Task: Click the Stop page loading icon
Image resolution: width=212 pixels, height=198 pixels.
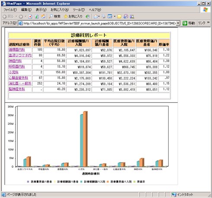Action: pyautogui.click(x=30, y=17)
